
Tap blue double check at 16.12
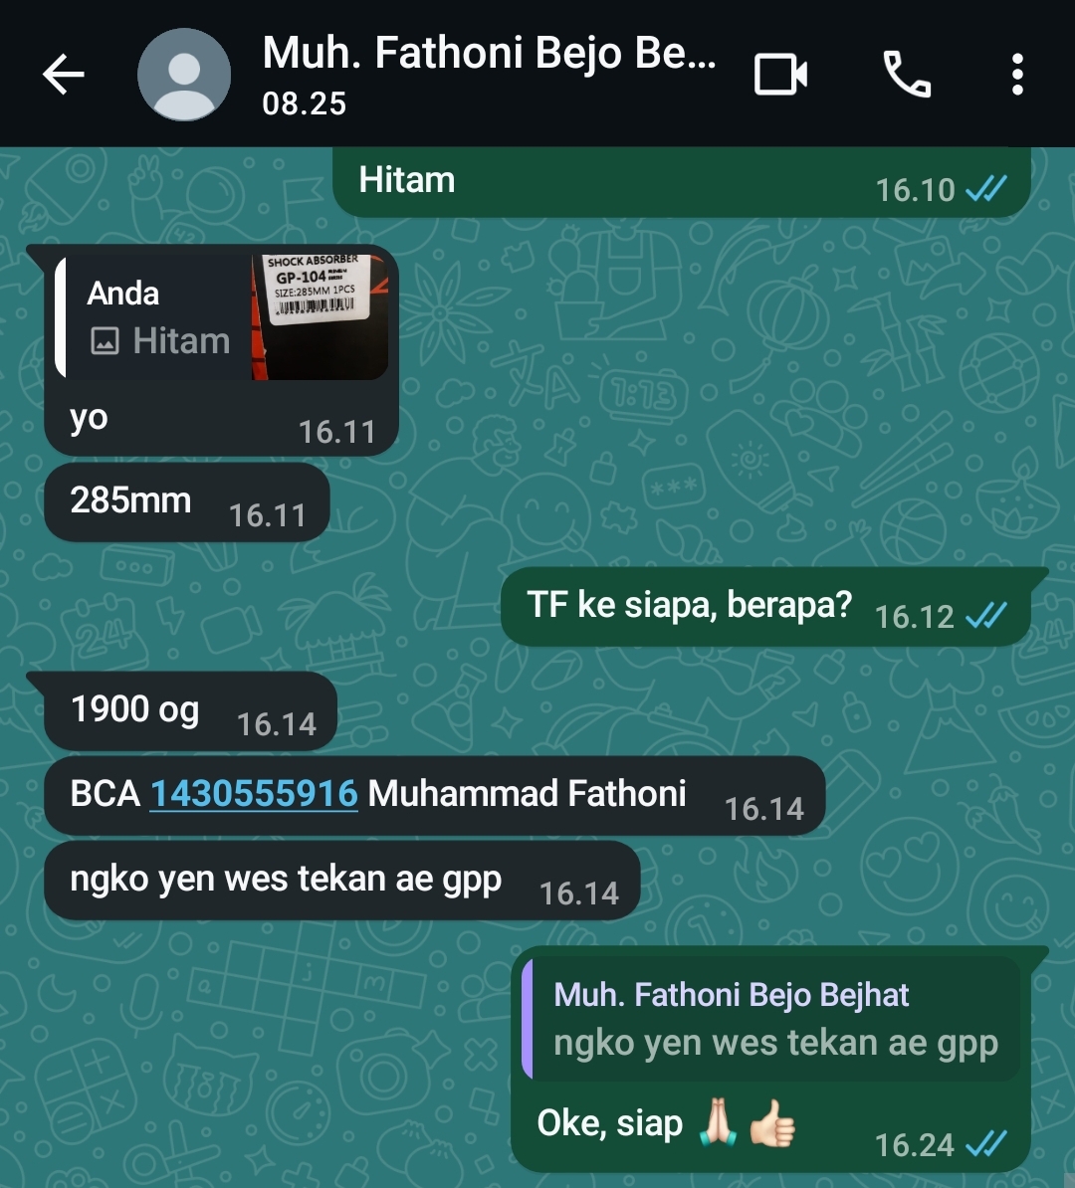[x=986, y=616]
